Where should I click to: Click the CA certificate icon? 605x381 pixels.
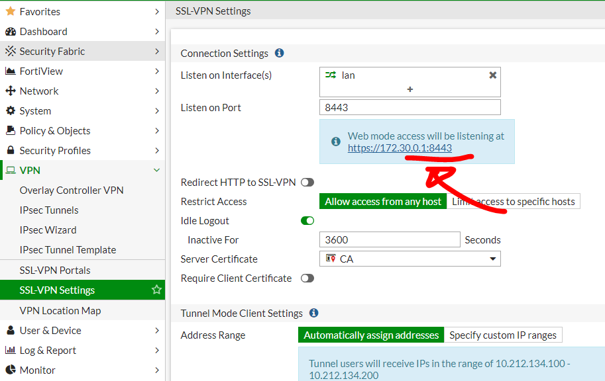pyautogui.click(x=331, y=259)
